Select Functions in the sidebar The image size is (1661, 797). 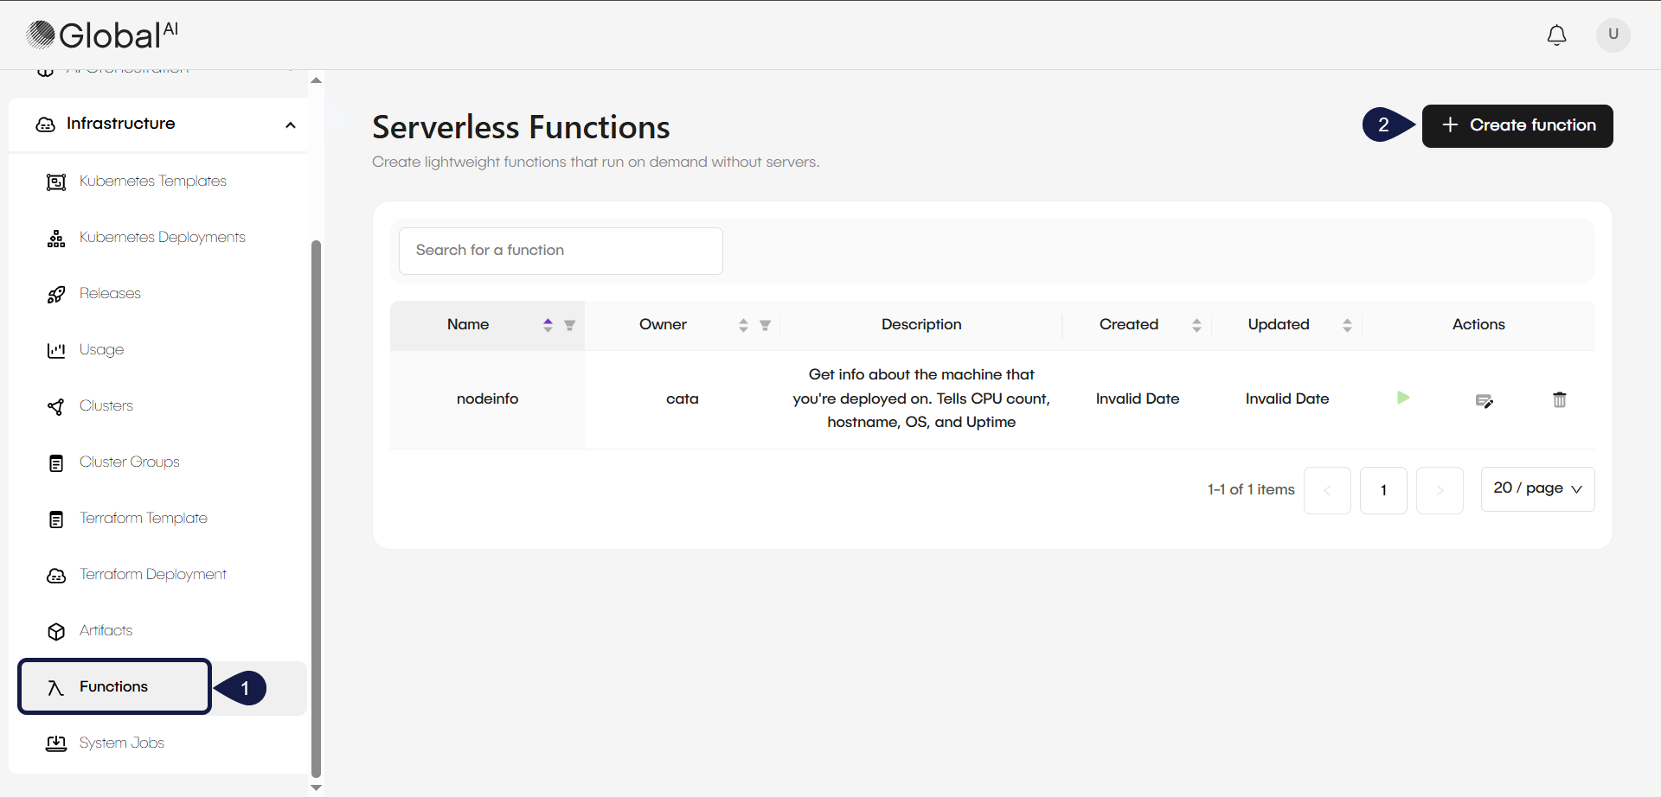coord(113,686)
